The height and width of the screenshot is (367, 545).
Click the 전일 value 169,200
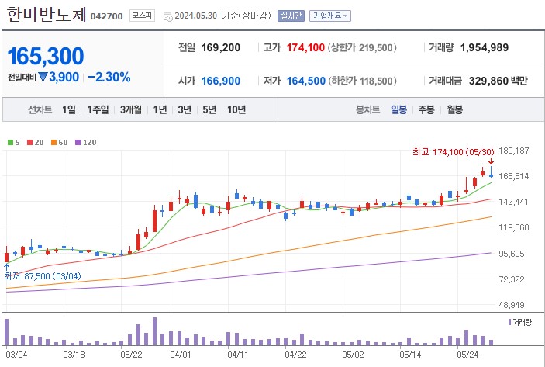(x=221, y=47)
